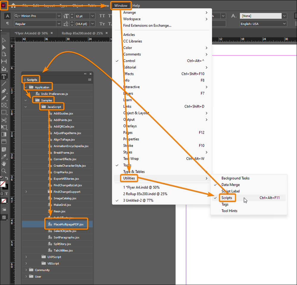The height and width of the screenshot is (285, 297).
Task: Open the Scripts panel hamburger menu
Action: point(90,80)
